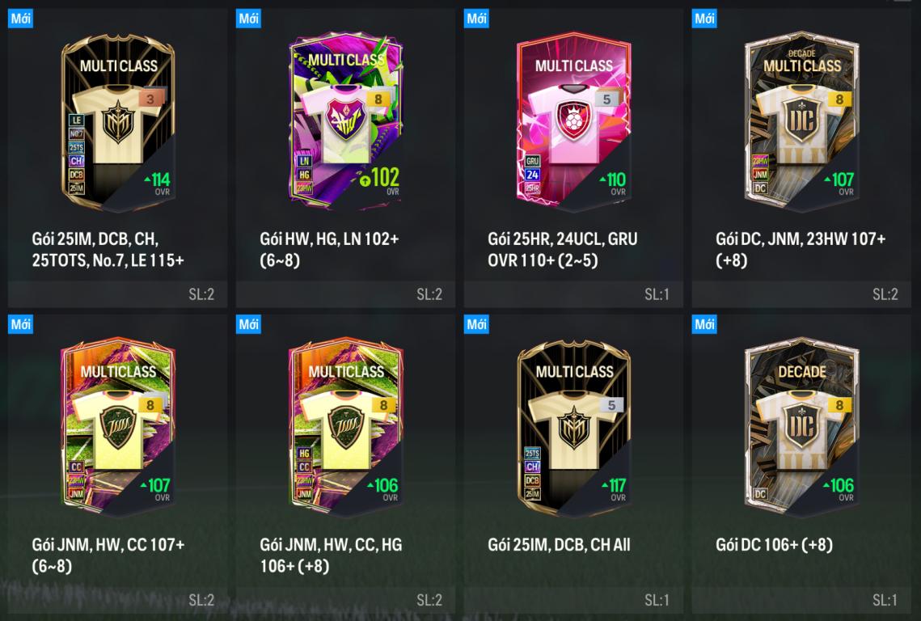Open Gói 25IM, DCB, CH All label
The height and width of the screenshot is (621, 921).
click(559, 545)
